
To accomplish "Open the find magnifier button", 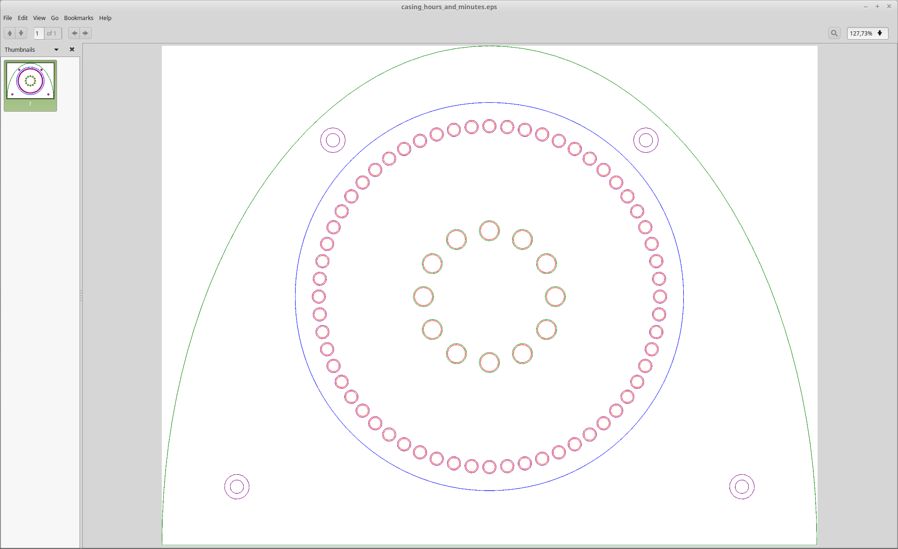I will tap(834, 33).
